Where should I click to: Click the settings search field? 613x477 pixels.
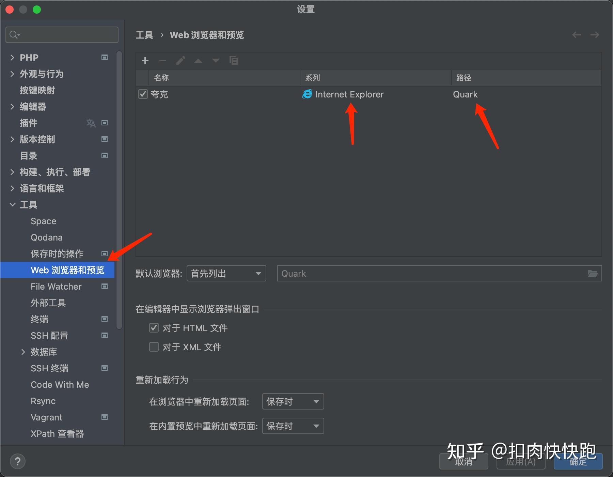(x=62, y=35)
